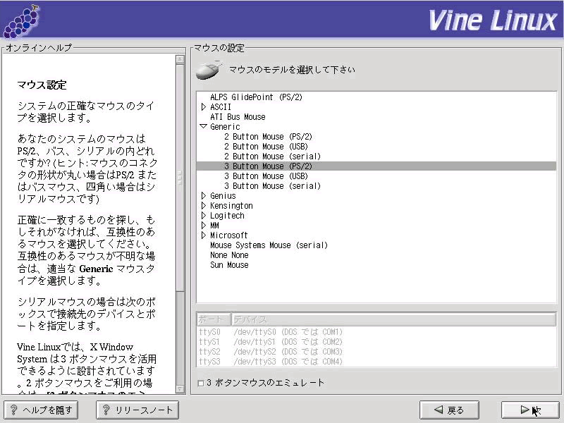Select the ttyS3 serial port row
564x423 pixels.
click(376, 362)
